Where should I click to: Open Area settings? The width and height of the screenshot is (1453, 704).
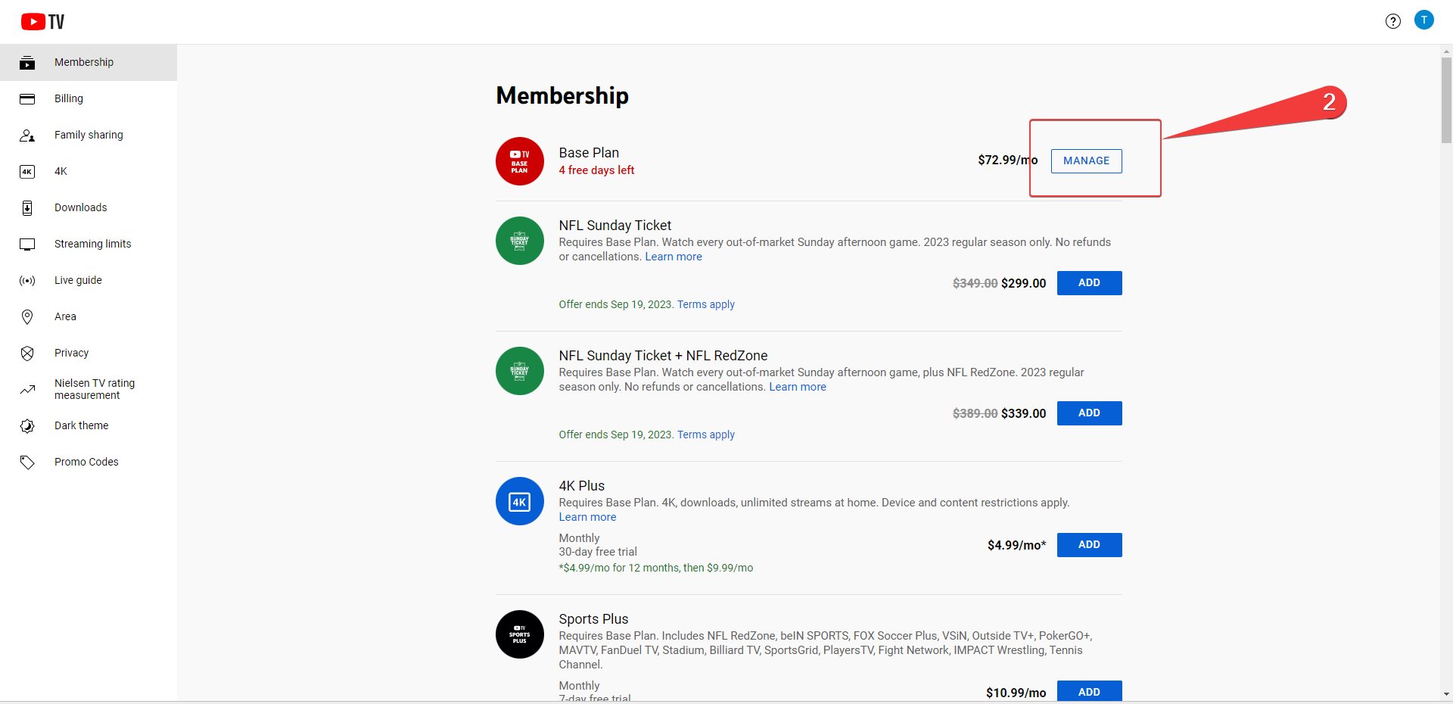click(65, 316)
